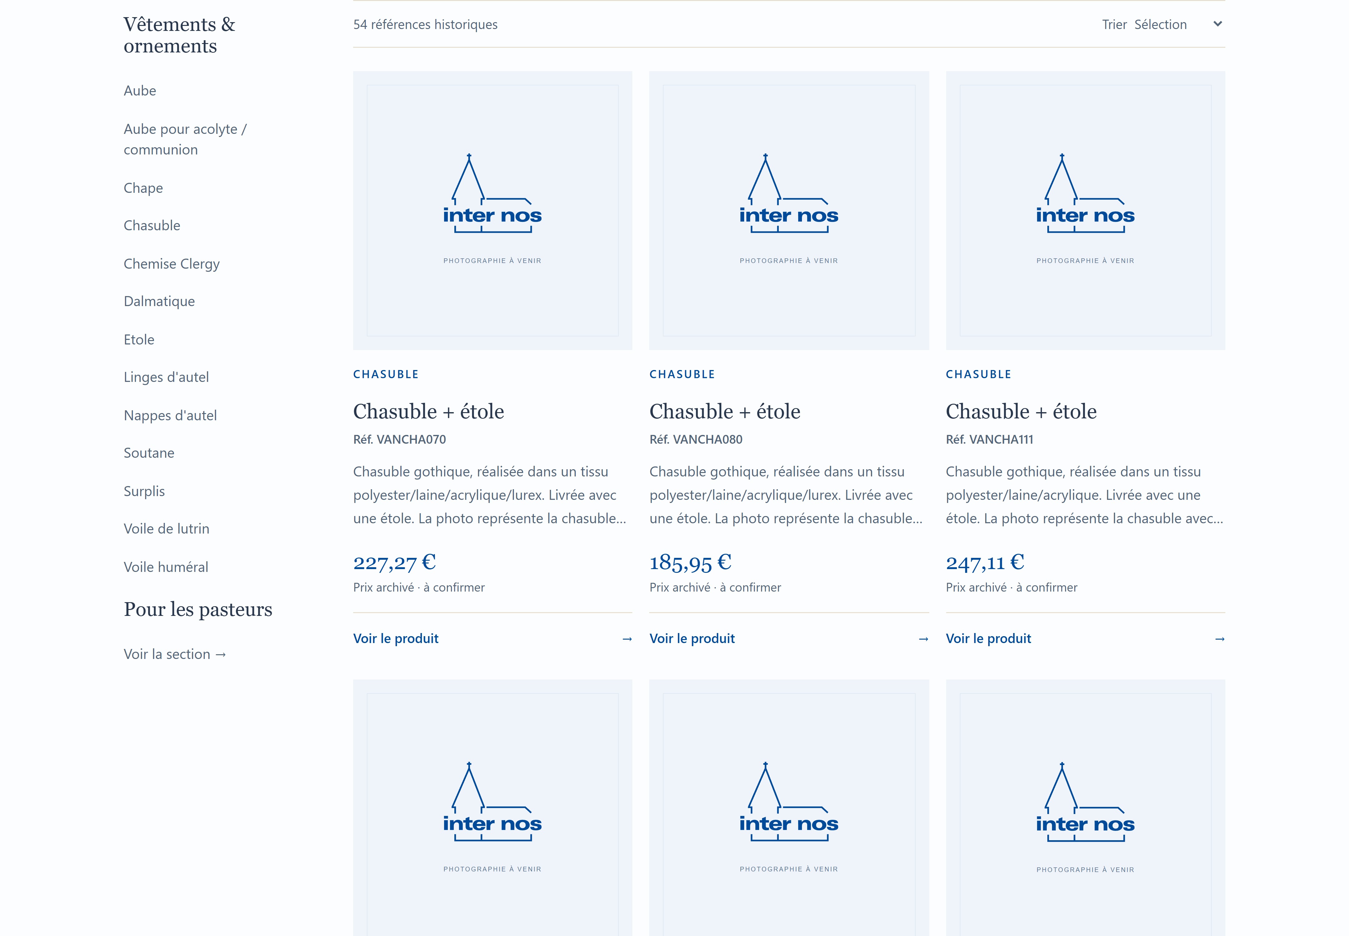1349x936 pixels.
Task: Click the Réf. VANCHA080 reference text
Action: coord(696,439)
